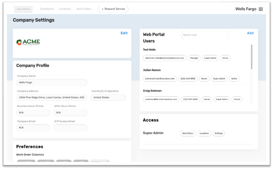Click Add in Web Portal Users

250,33
